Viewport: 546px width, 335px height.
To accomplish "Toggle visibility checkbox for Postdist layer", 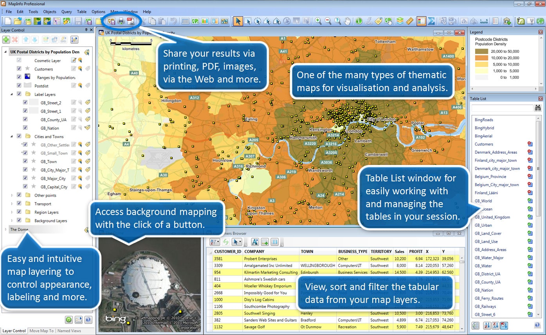I will click(x=19, y=85).
